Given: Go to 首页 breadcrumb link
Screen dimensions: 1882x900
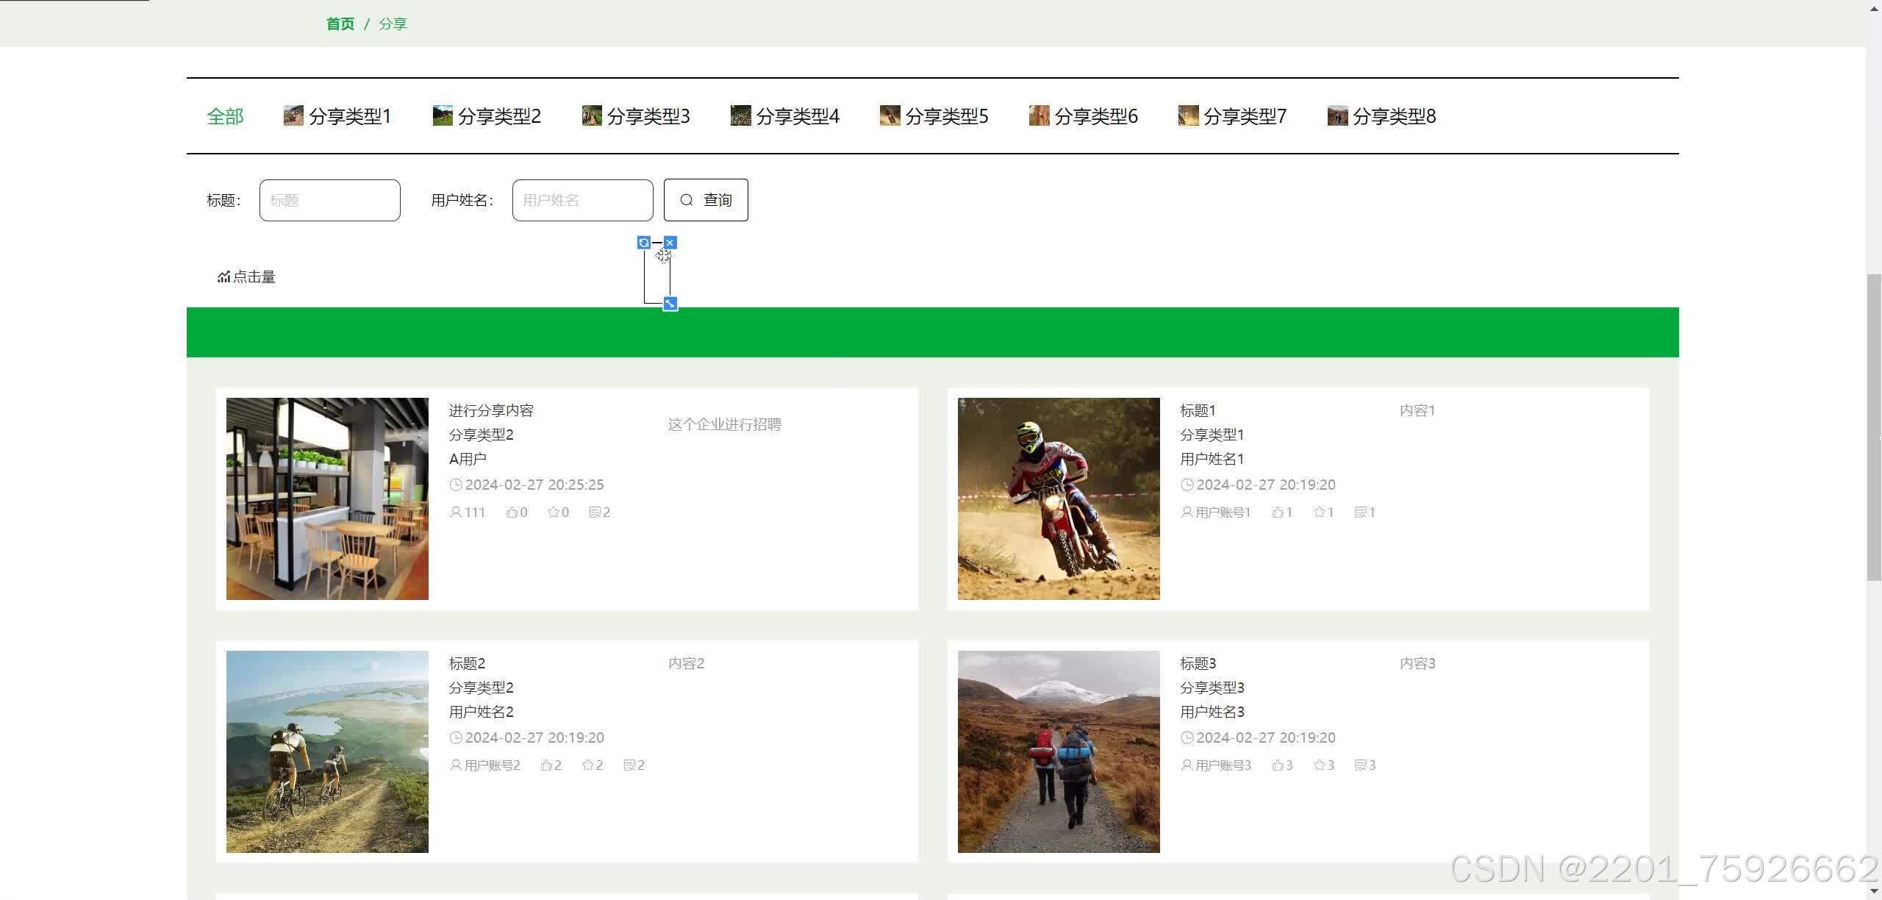Looking at the screenshot, I should pyautogui.click(x=340, y=24).
